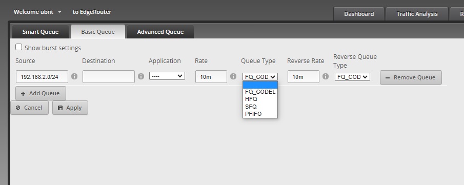Expand the Welcome ubnt user menu
The image size is (464, 185).
37,12
